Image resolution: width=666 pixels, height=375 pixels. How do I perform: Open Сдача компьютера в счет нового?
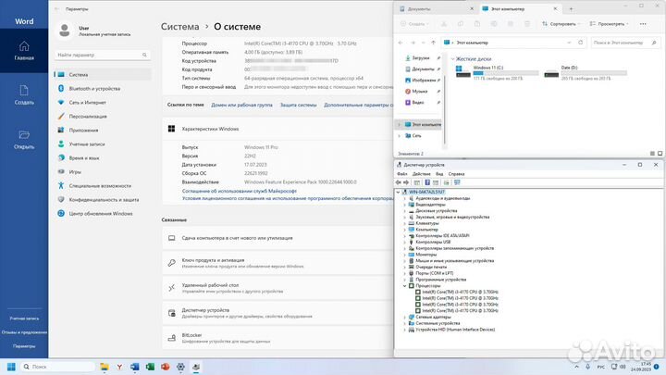pos(277,238)
